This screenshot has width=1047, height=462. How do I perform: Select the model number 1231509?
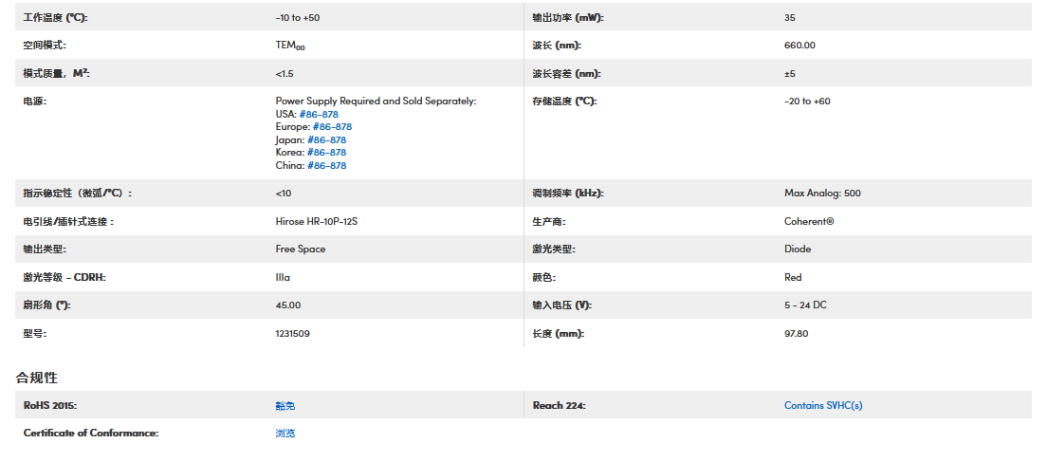(292, 334)
